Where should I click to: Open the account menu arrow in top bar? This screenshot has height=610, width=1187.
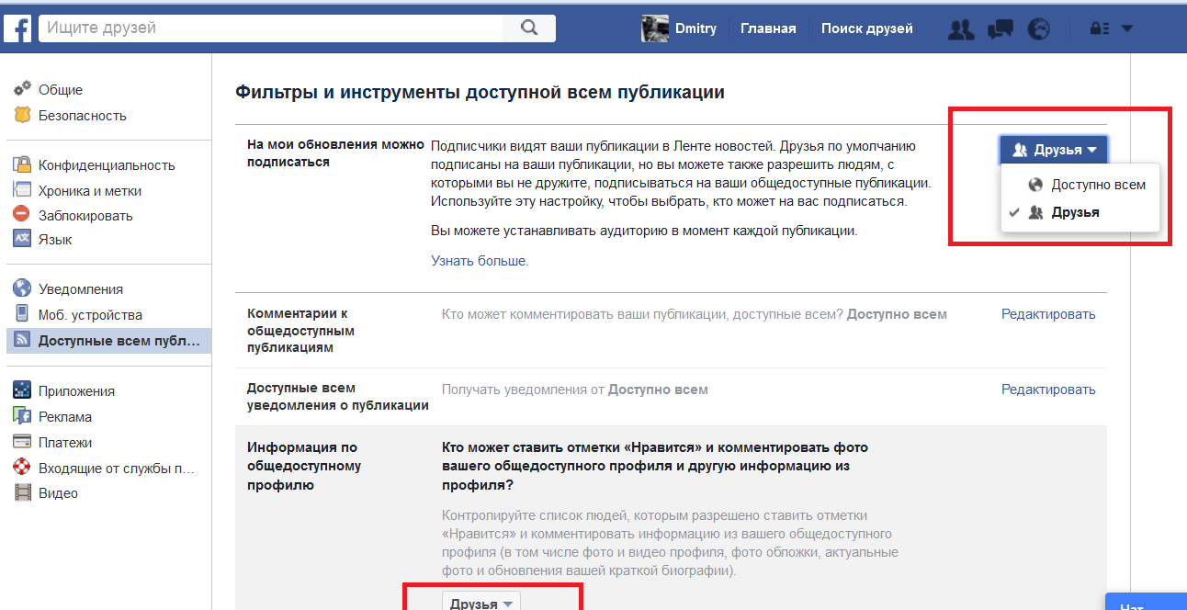1127,28
